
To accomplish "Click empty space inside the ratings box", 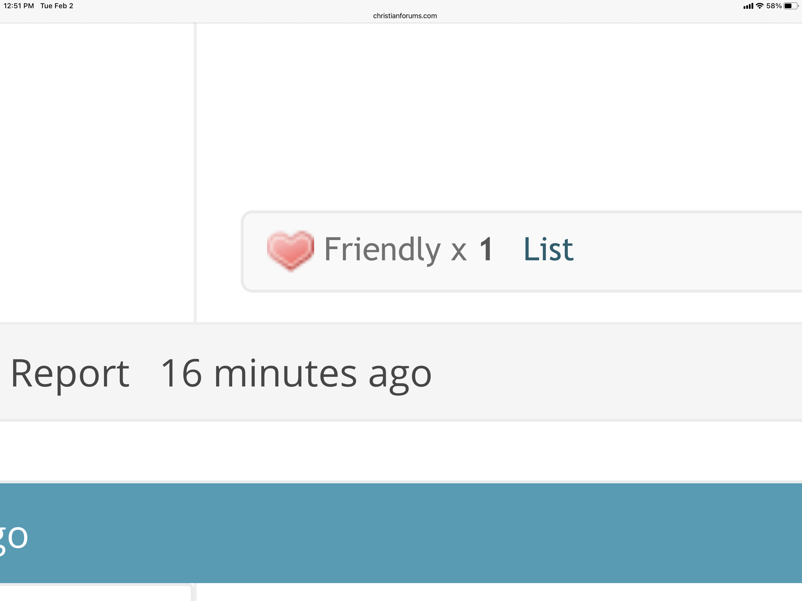I will [689, 251].
